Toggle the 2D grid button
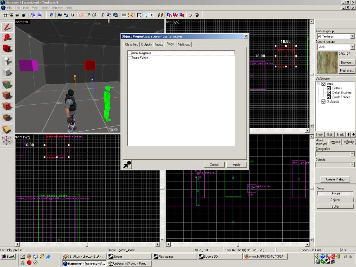This screenshot has width=356, height=267. point(5,15)
